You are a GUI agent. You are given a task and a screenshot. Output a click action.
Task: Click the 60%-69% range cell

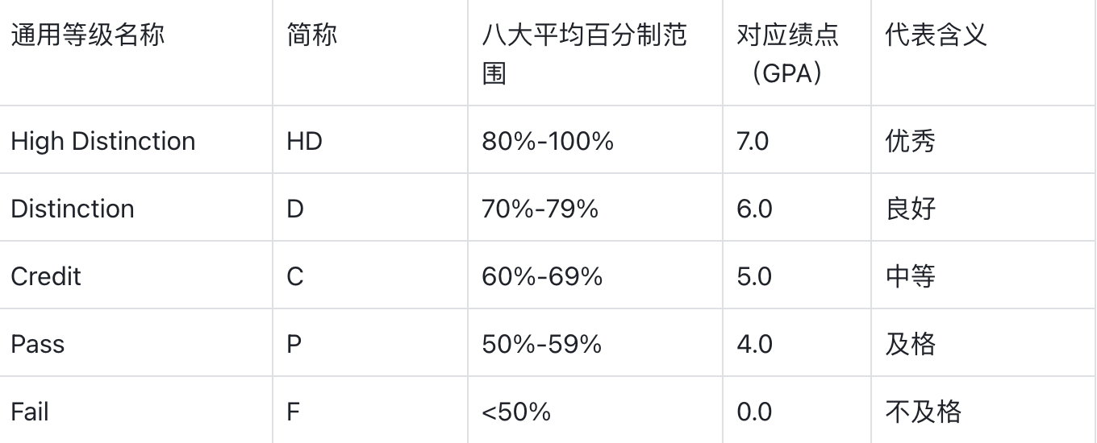point(541,277)
